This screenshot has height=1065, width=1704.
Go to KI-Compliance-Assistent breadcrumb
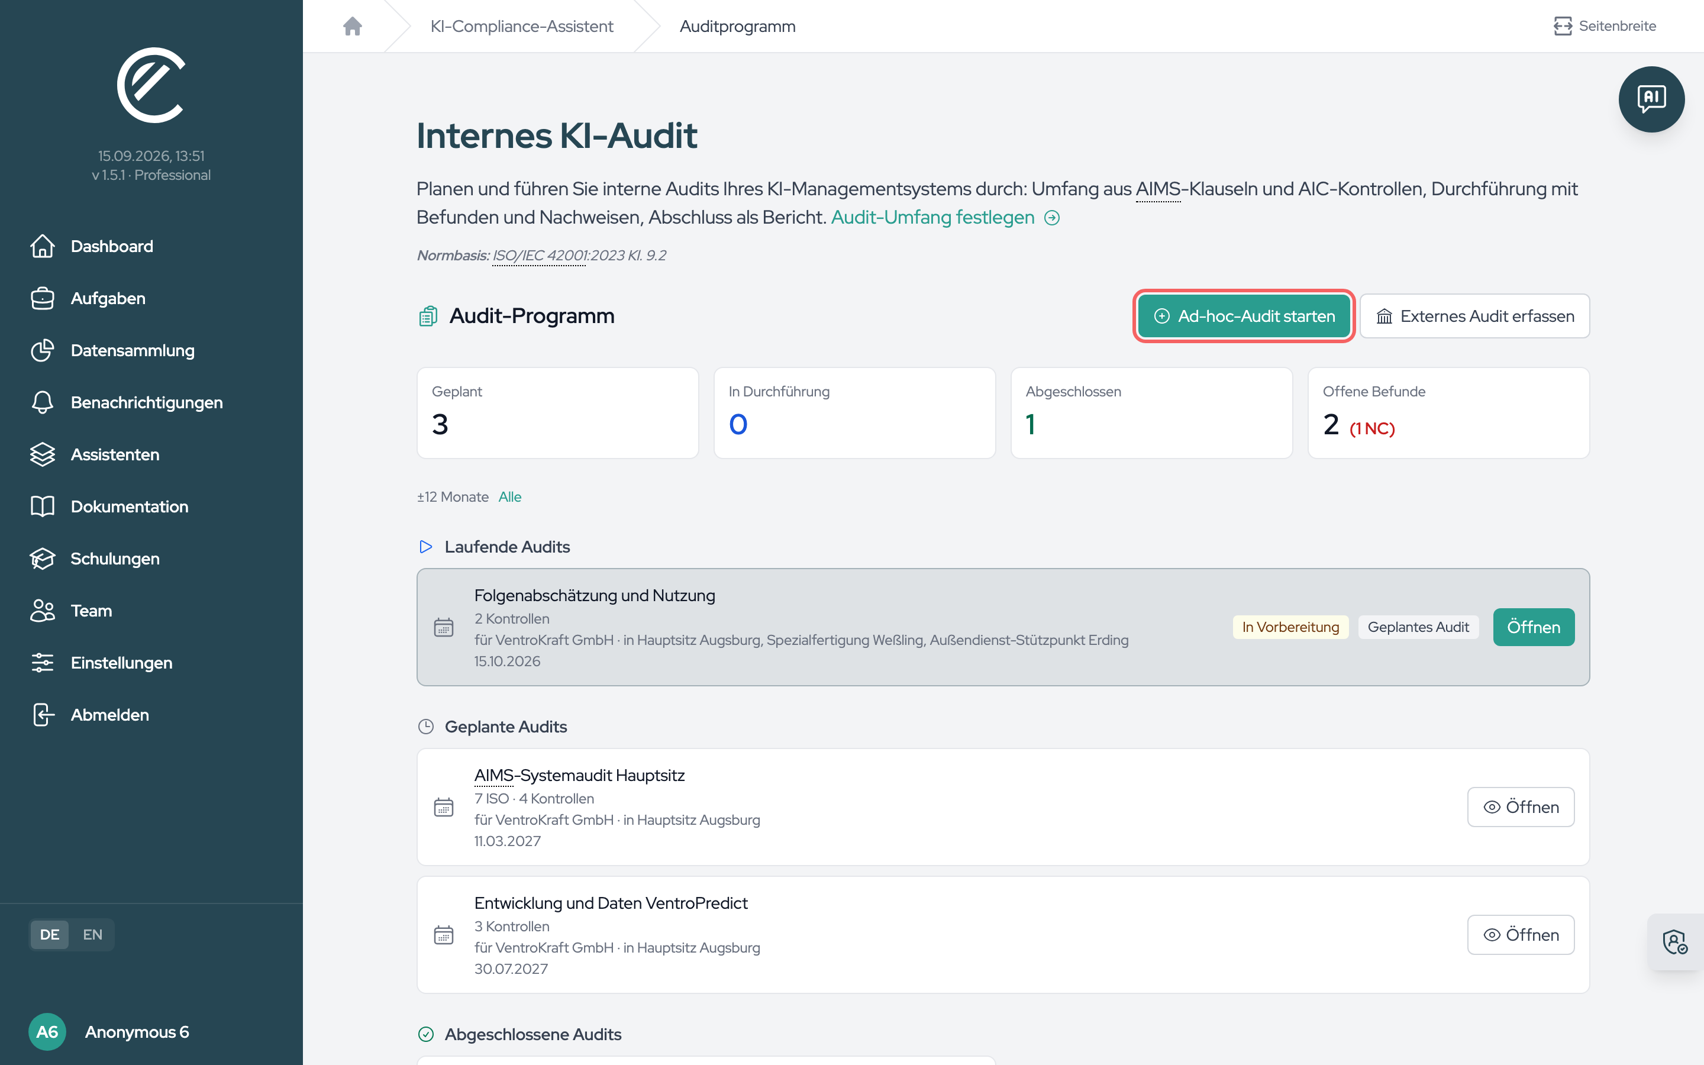pos(522,26)
